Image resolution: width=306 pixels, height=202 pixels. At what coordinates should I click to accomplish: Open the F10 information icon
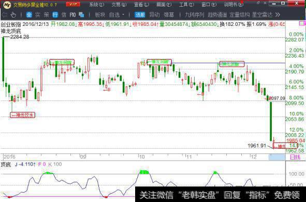[x=72, y=15]
